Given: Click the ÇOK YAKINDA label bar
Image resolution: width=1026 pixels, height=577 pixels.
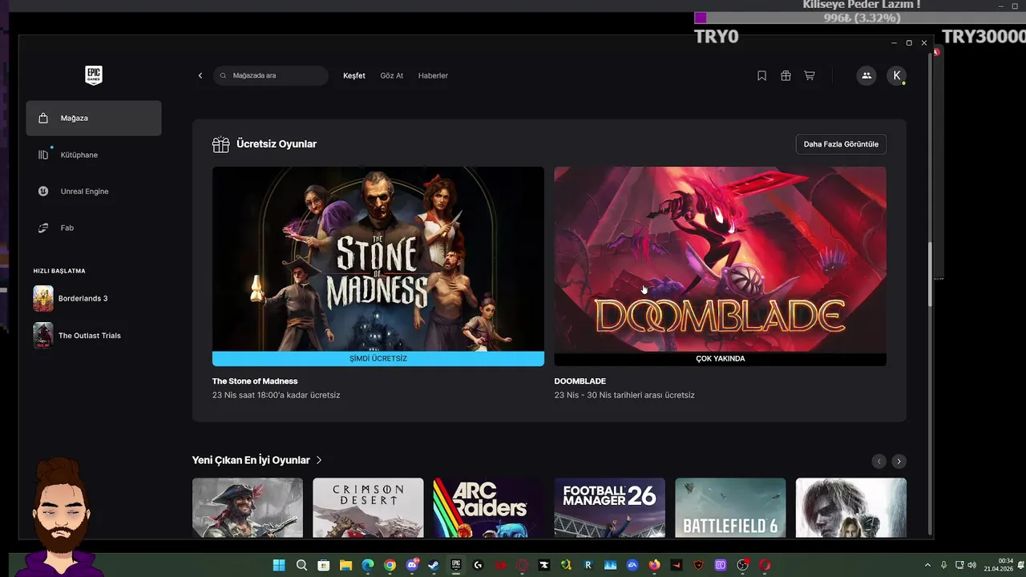Looking at the screenshot, I should pos(721,358).
